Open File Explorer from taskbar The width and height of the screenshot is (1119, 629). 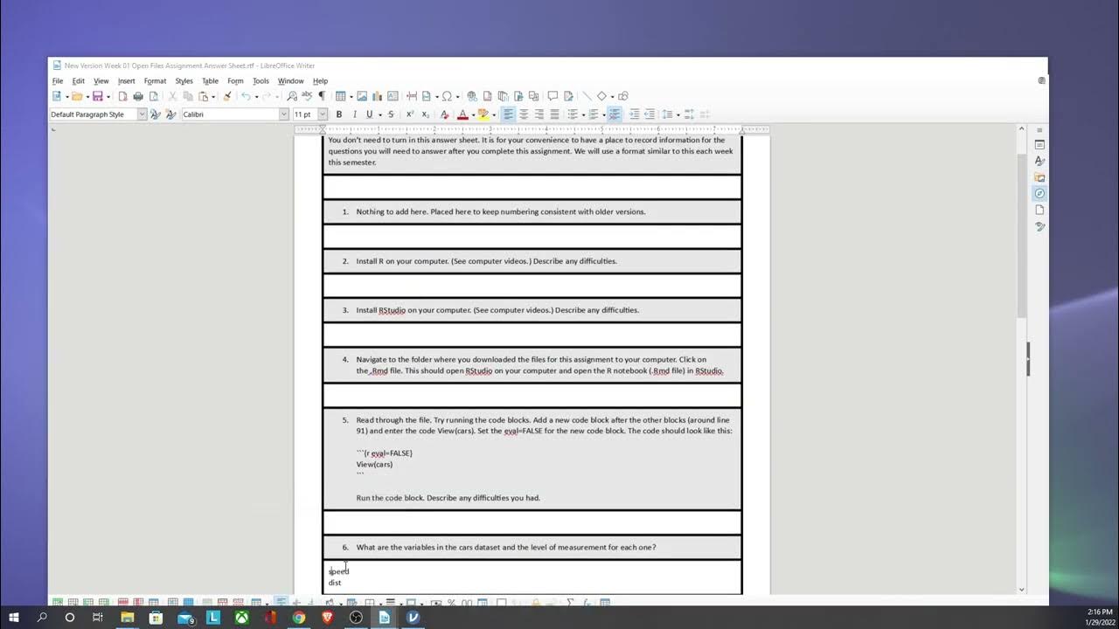pyautogui.click(x=127, y=617)
